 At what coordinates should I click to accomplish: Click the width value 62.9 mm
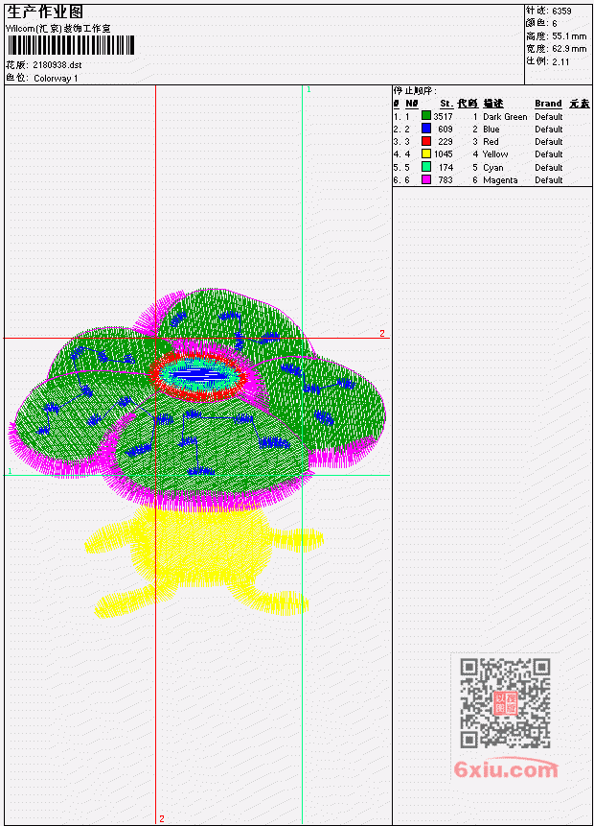tap(569, 49)
